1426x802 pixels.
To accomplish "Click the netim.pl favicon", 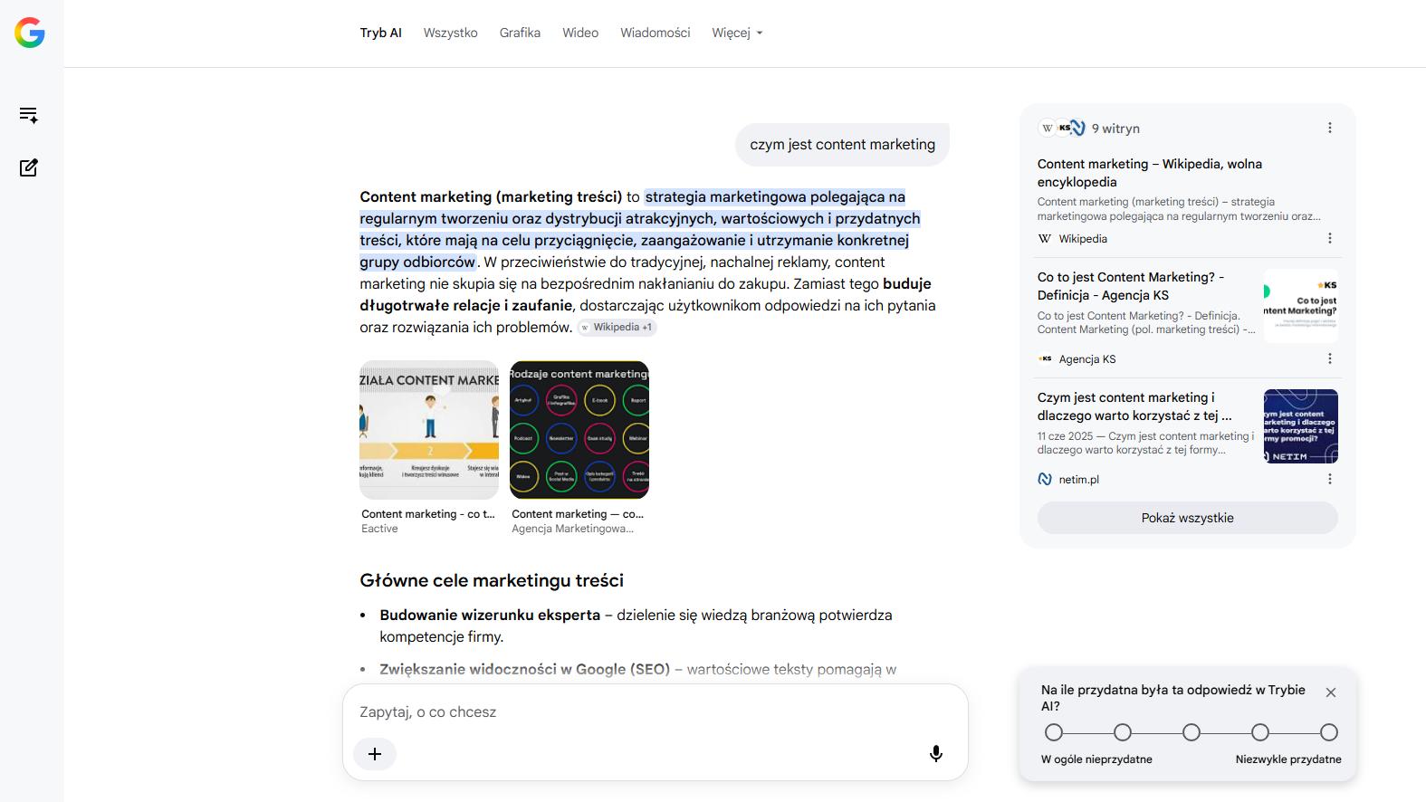I will (1045, 479).
